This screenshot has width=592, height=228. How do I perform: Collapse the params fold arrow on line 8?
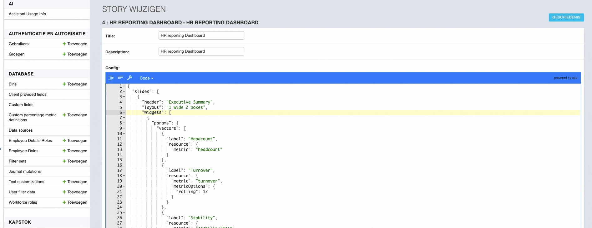coord(124,123)
